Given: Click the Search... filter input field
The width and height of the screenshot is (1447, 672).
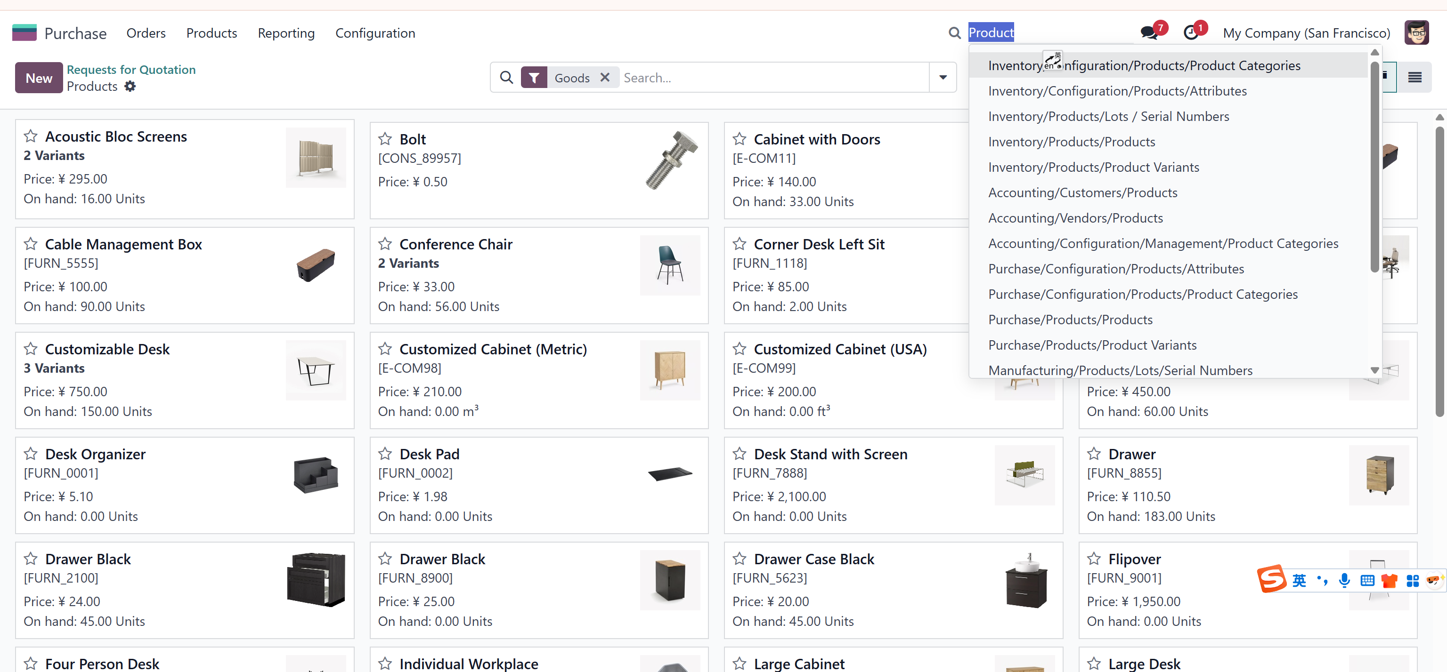Looking at the screenshot, I should pos(774,78).
